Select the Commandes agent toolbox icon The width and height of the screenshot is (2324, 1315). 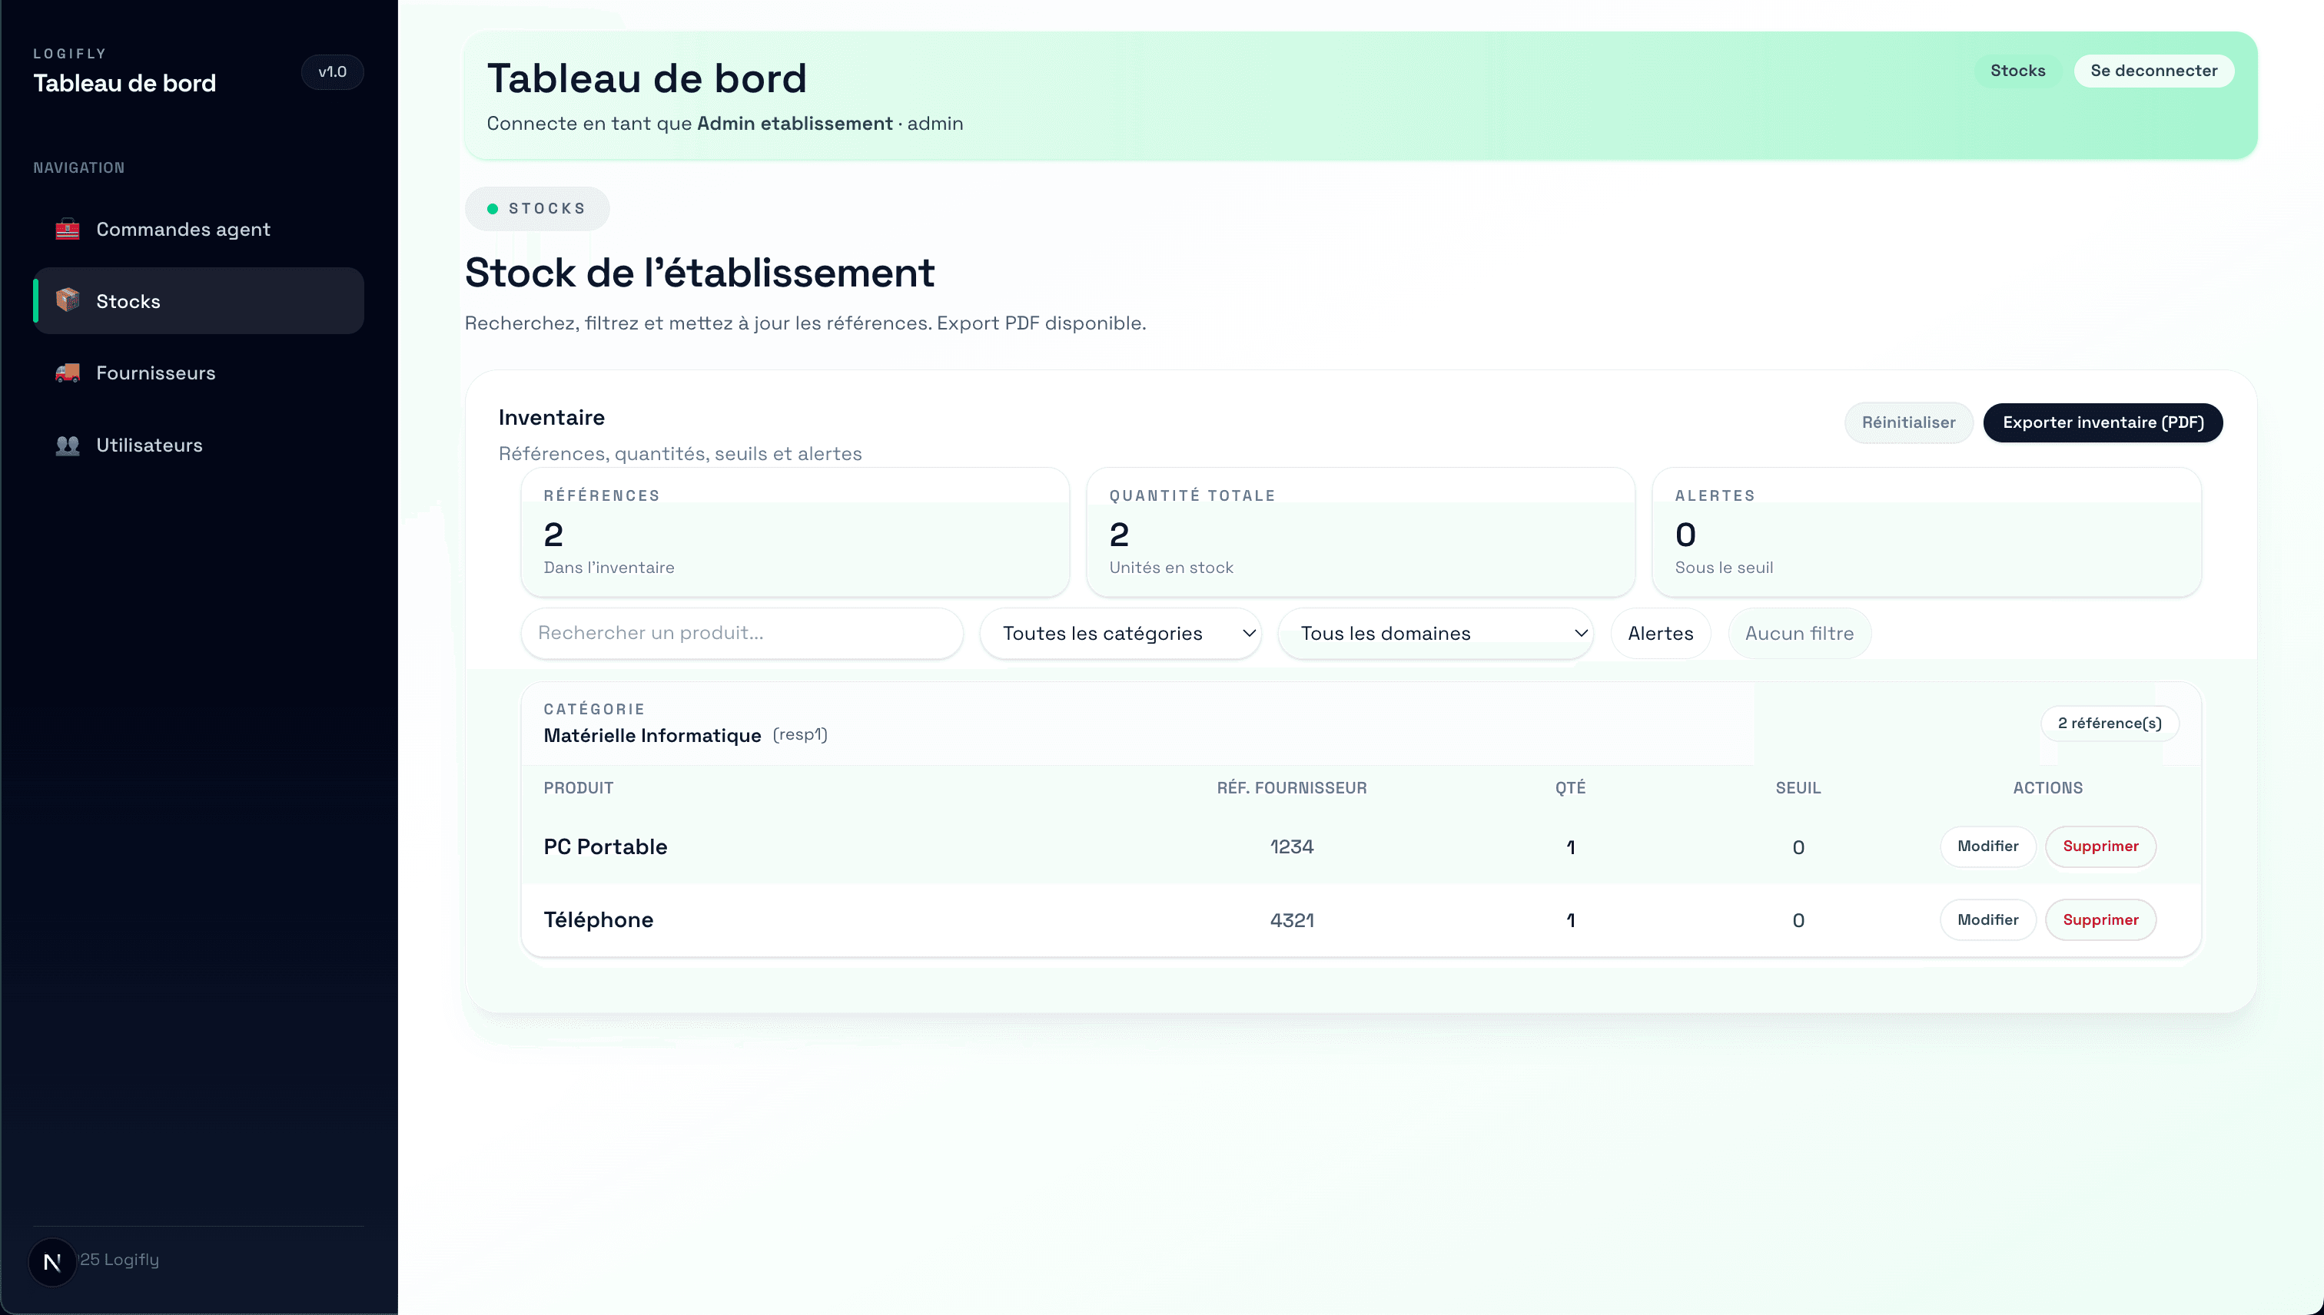(x=67, y=230)
